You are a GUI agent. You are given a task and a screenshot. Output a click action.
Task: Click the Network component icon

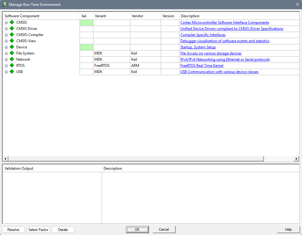point(12,59)
